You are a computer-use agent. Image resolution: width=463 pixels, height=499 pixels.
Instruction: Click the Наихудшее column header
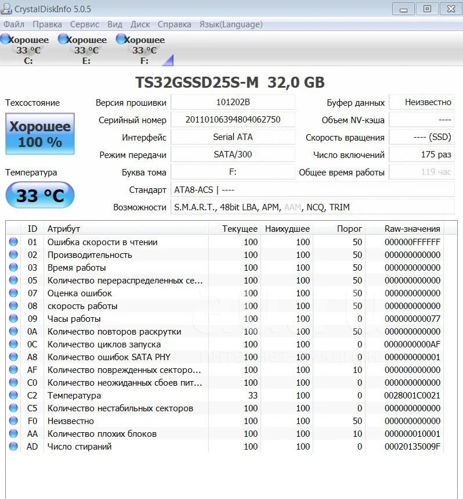tap(287, 228)
